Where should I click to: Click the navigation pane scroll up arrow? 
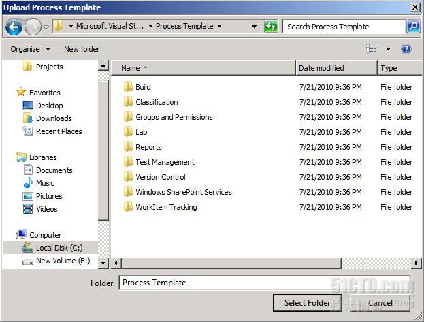[x=103, y=66]
